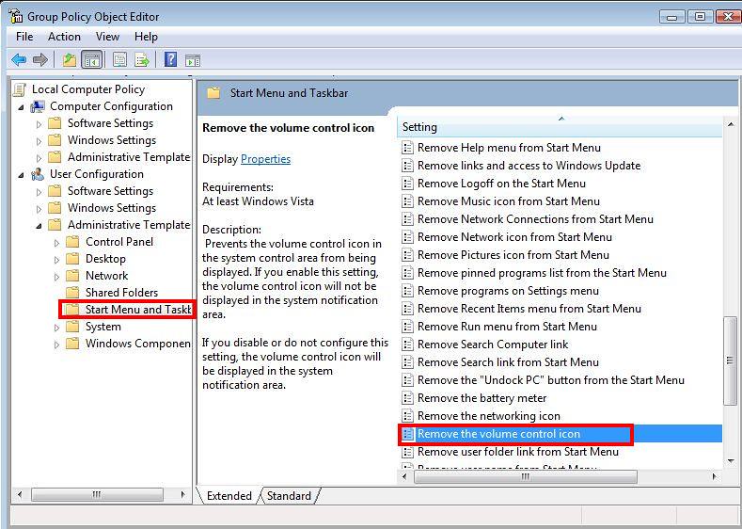Image resolution: width=742 pixels, height=529 pixels.
Task: Click the settings list horizontal scrollbar thumb
Action: pyautogui.click(x=526, y=476)
